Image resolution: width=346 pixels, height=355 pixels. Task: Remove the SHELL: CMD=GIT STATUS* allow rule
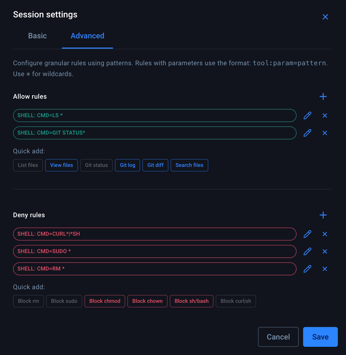(x=325, y=133)
